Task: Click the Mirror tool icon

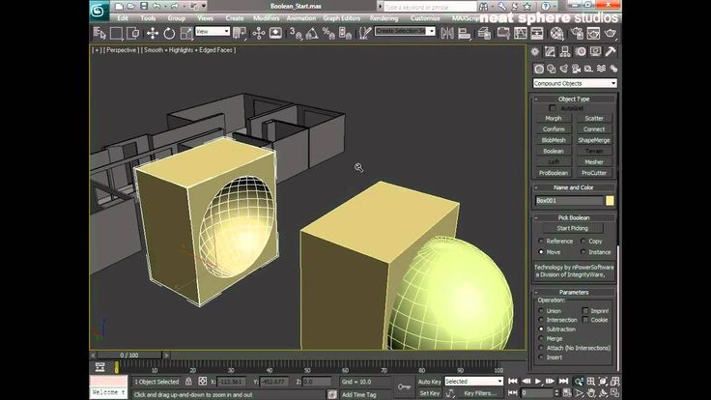Action: pyautogui.click(x=447, y=33)
